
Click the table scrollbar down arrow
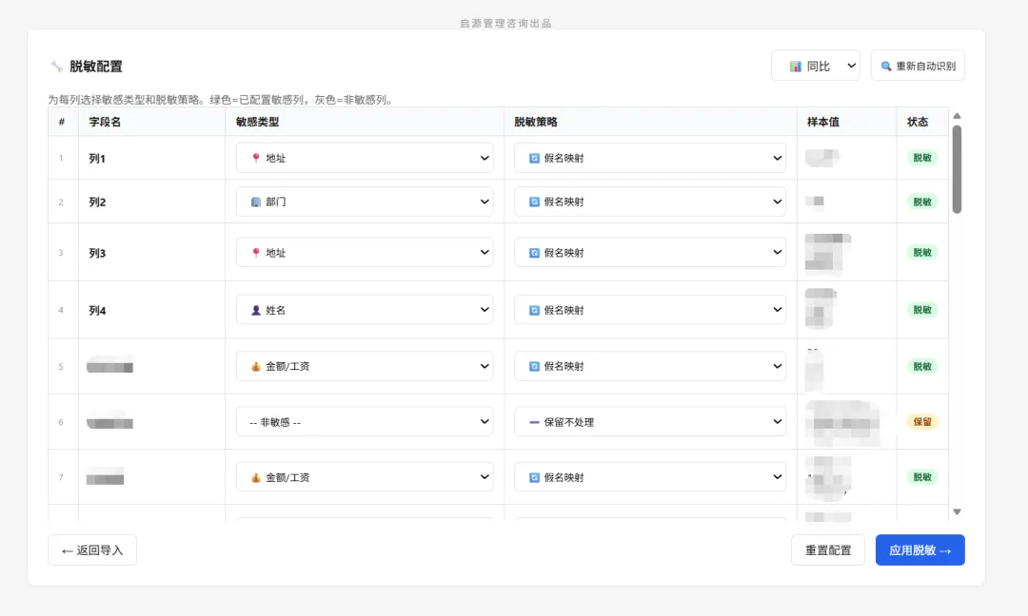point(957,512)
